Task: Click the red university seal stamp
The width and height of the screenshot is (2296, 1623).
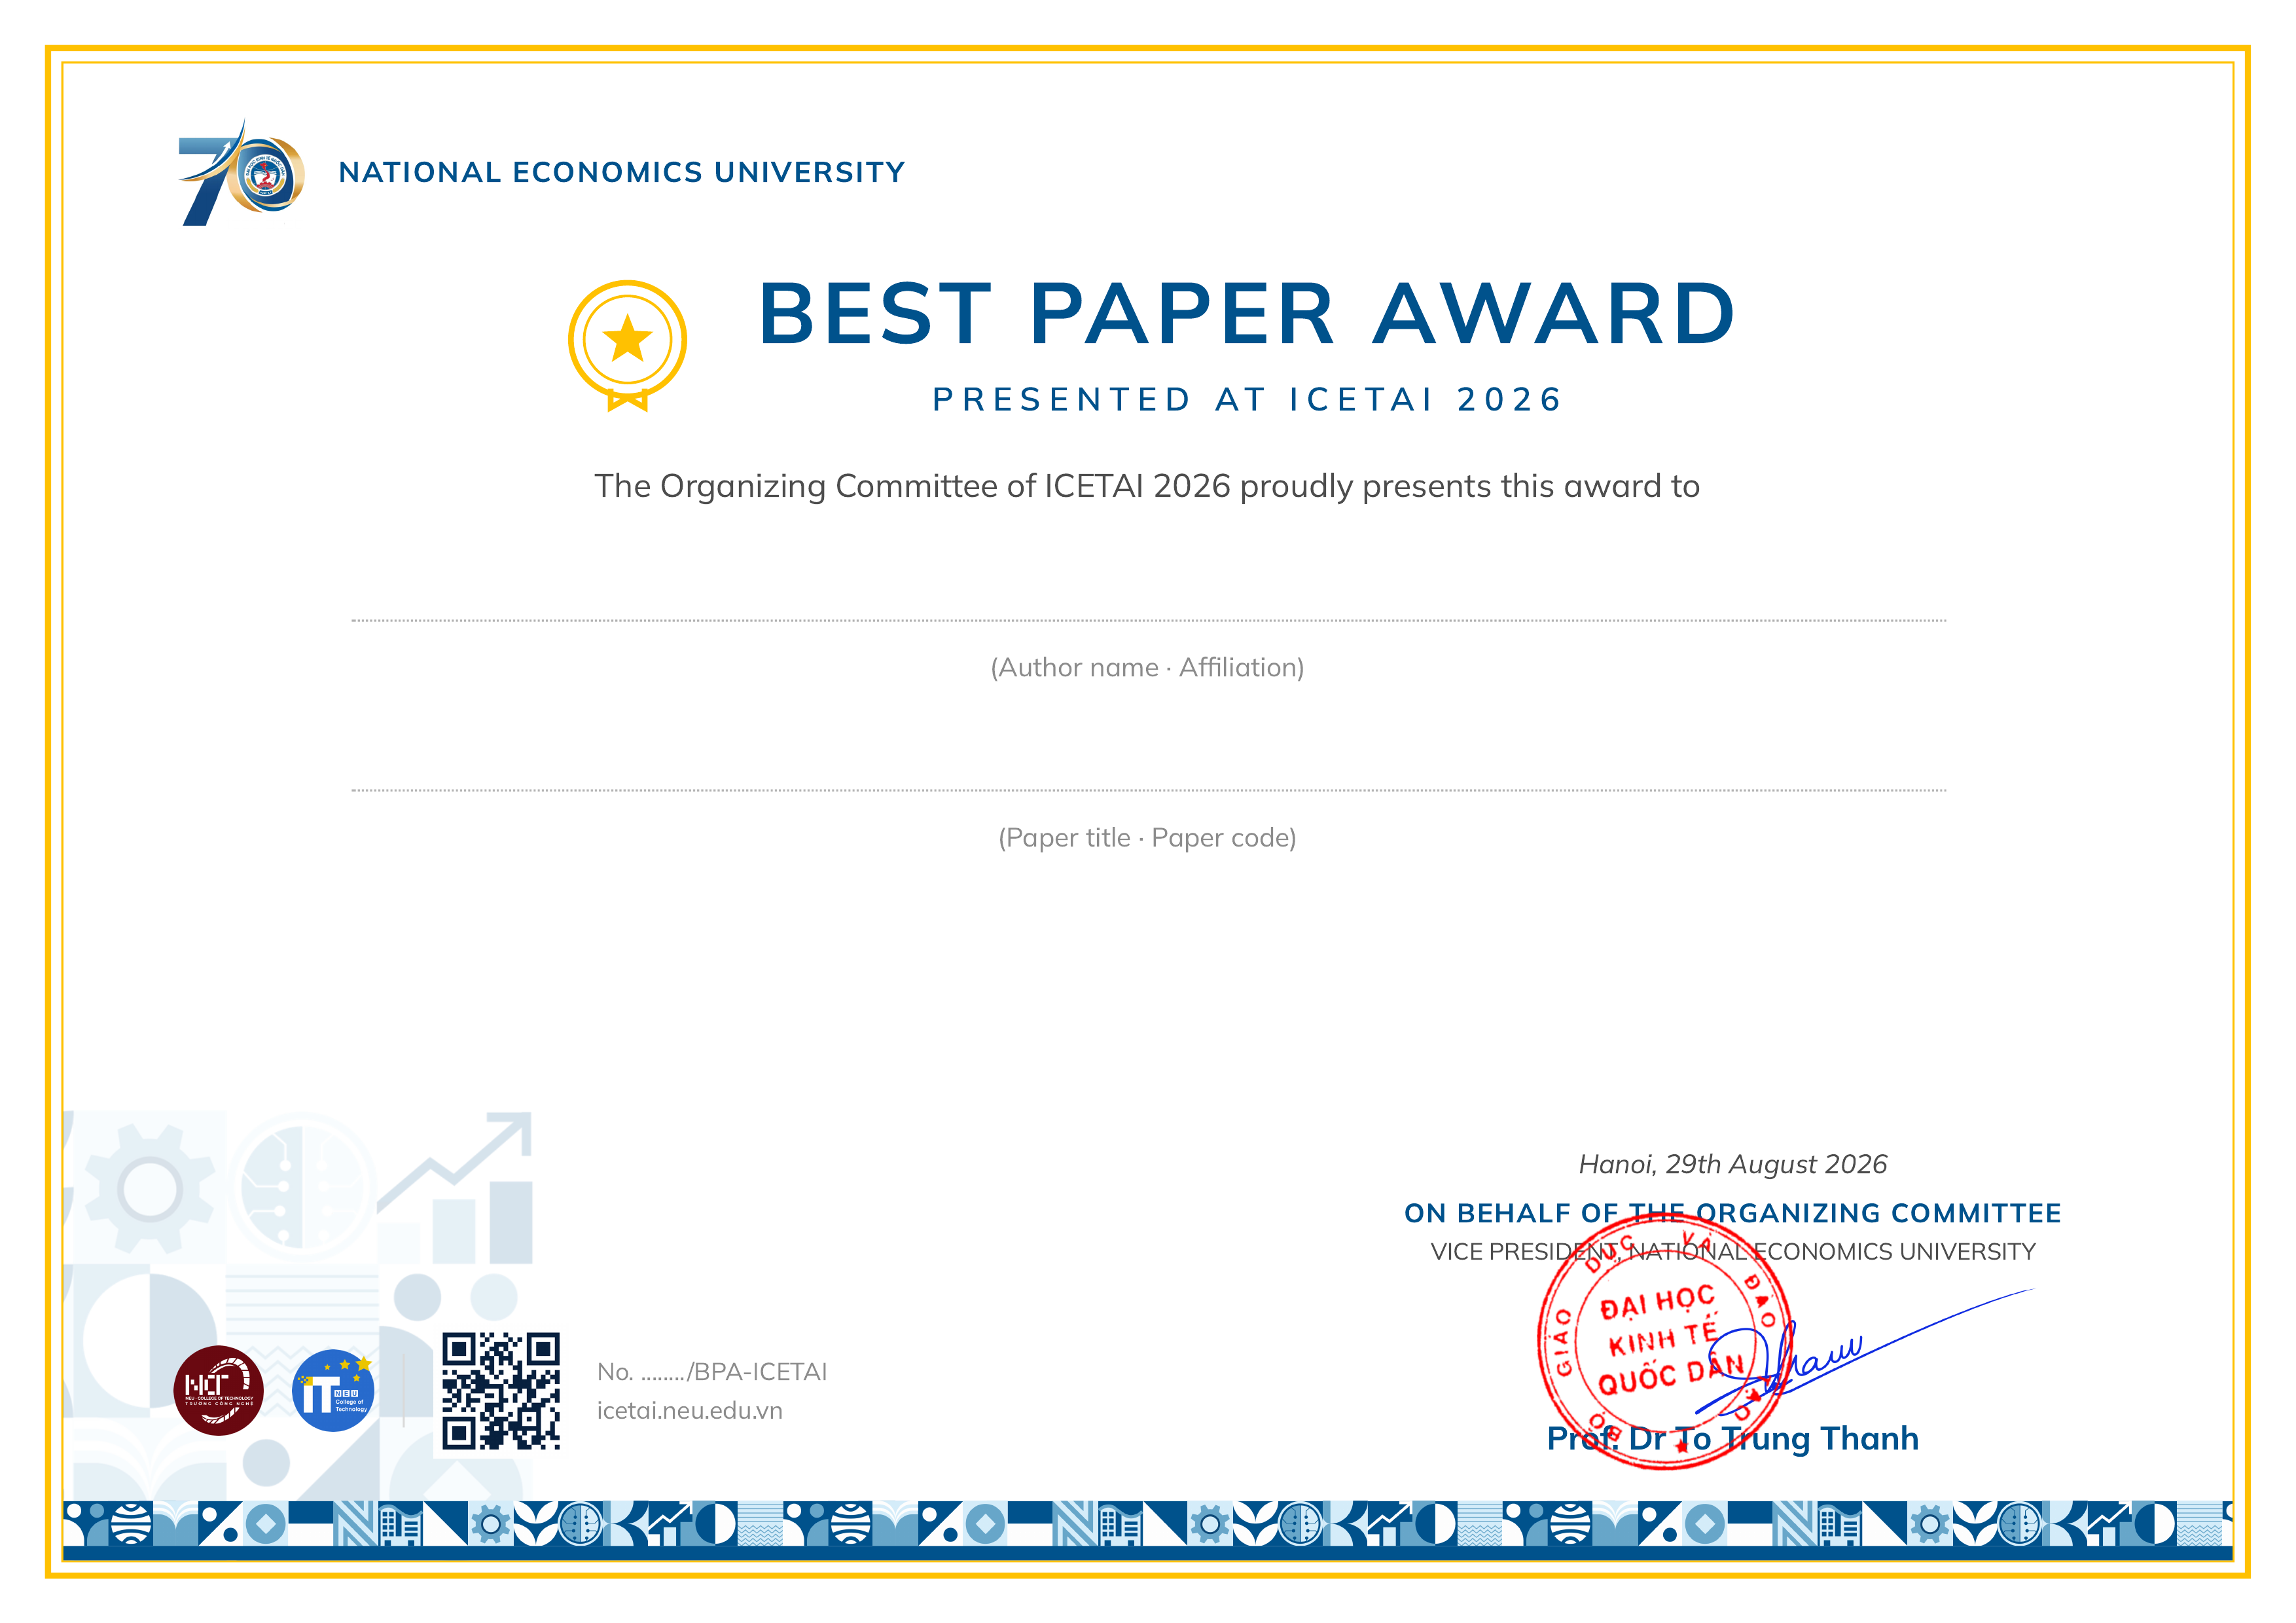Action: coord(1665,1342)
